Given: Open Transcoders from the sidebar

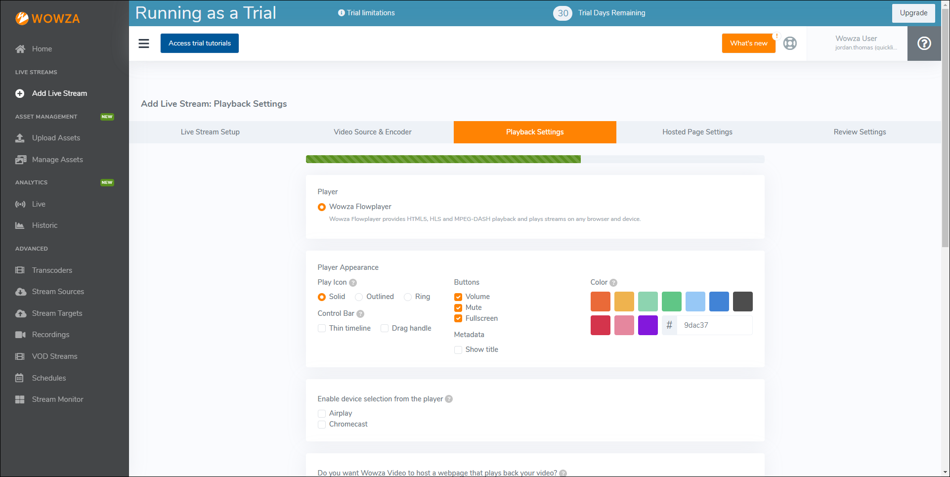Looking at the screenshot, I should [x=52, y=270].
